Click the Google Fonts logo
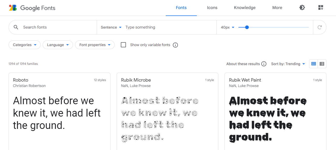The width and height of the screenshot is (336, 150). 32,8
